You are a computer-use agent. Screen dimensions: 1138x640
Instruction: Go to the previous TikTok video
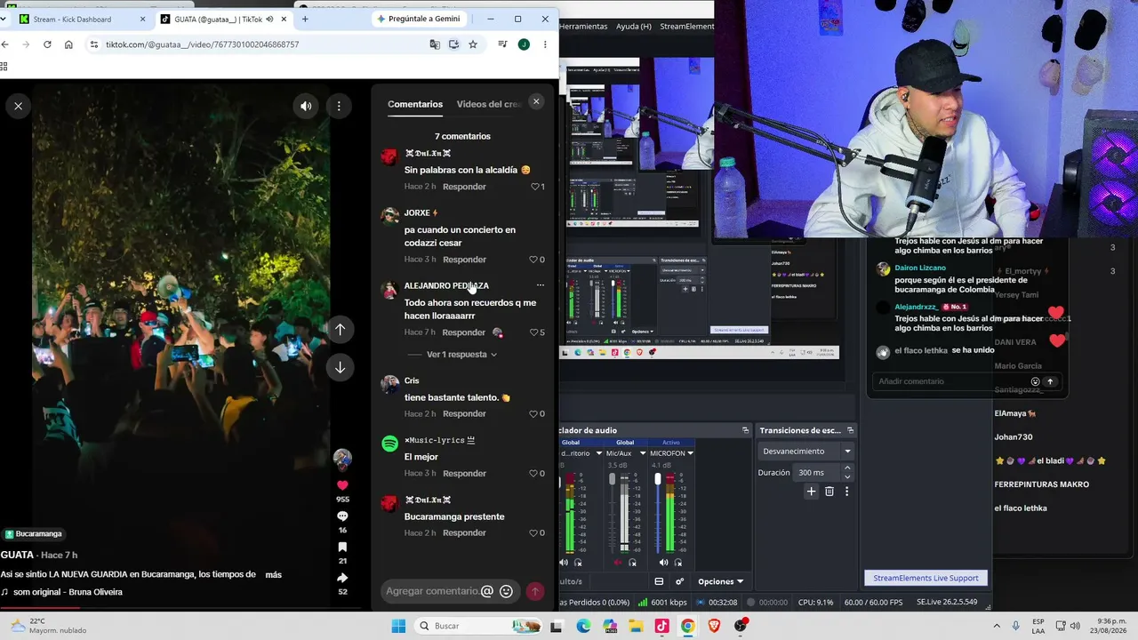(340, 329)
